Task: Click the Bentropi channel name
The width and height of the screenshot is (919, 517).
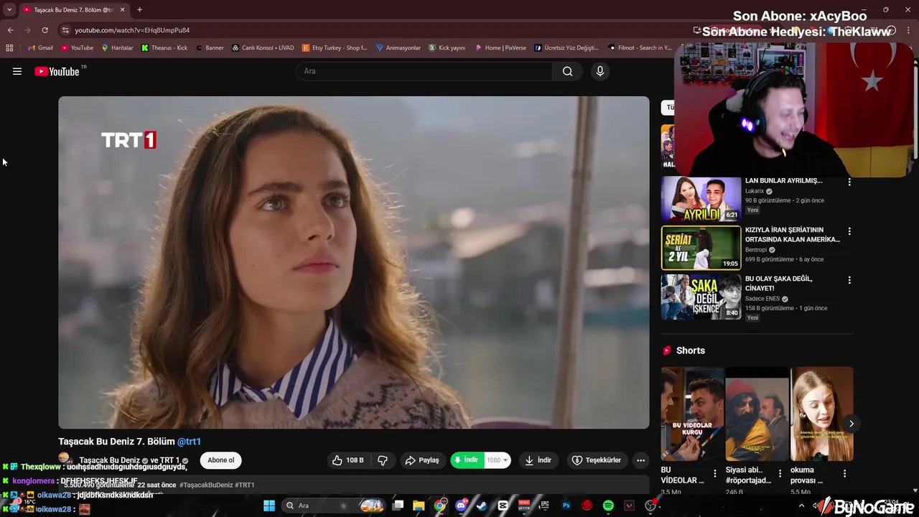Action: 756,250
